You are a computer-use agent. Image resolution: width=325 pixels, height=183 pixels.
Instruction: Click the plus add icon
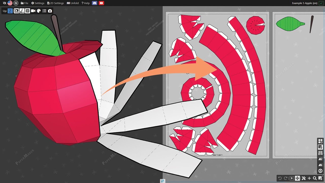tap(309, 178)
